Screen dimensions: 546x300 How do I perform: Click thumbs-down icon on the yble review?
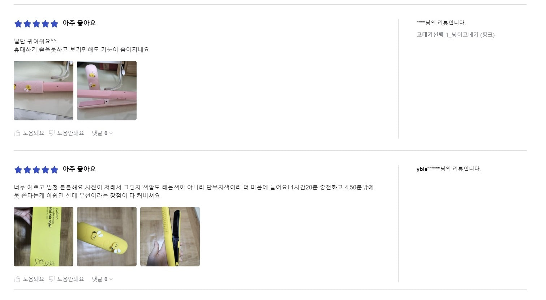point(52,279)
